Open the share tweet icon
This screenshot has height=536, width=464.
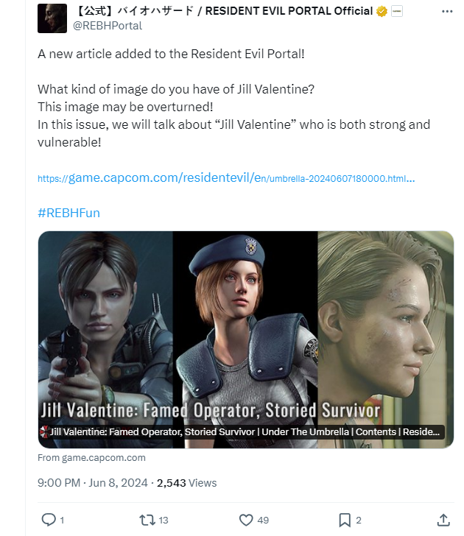[443, 520]
